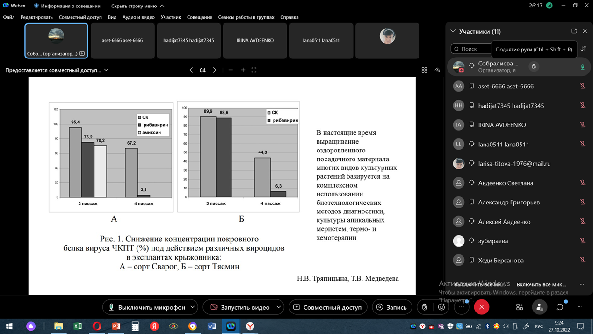Select larisa-titova-1976@mail.ru in participants list

pos(519,164)
